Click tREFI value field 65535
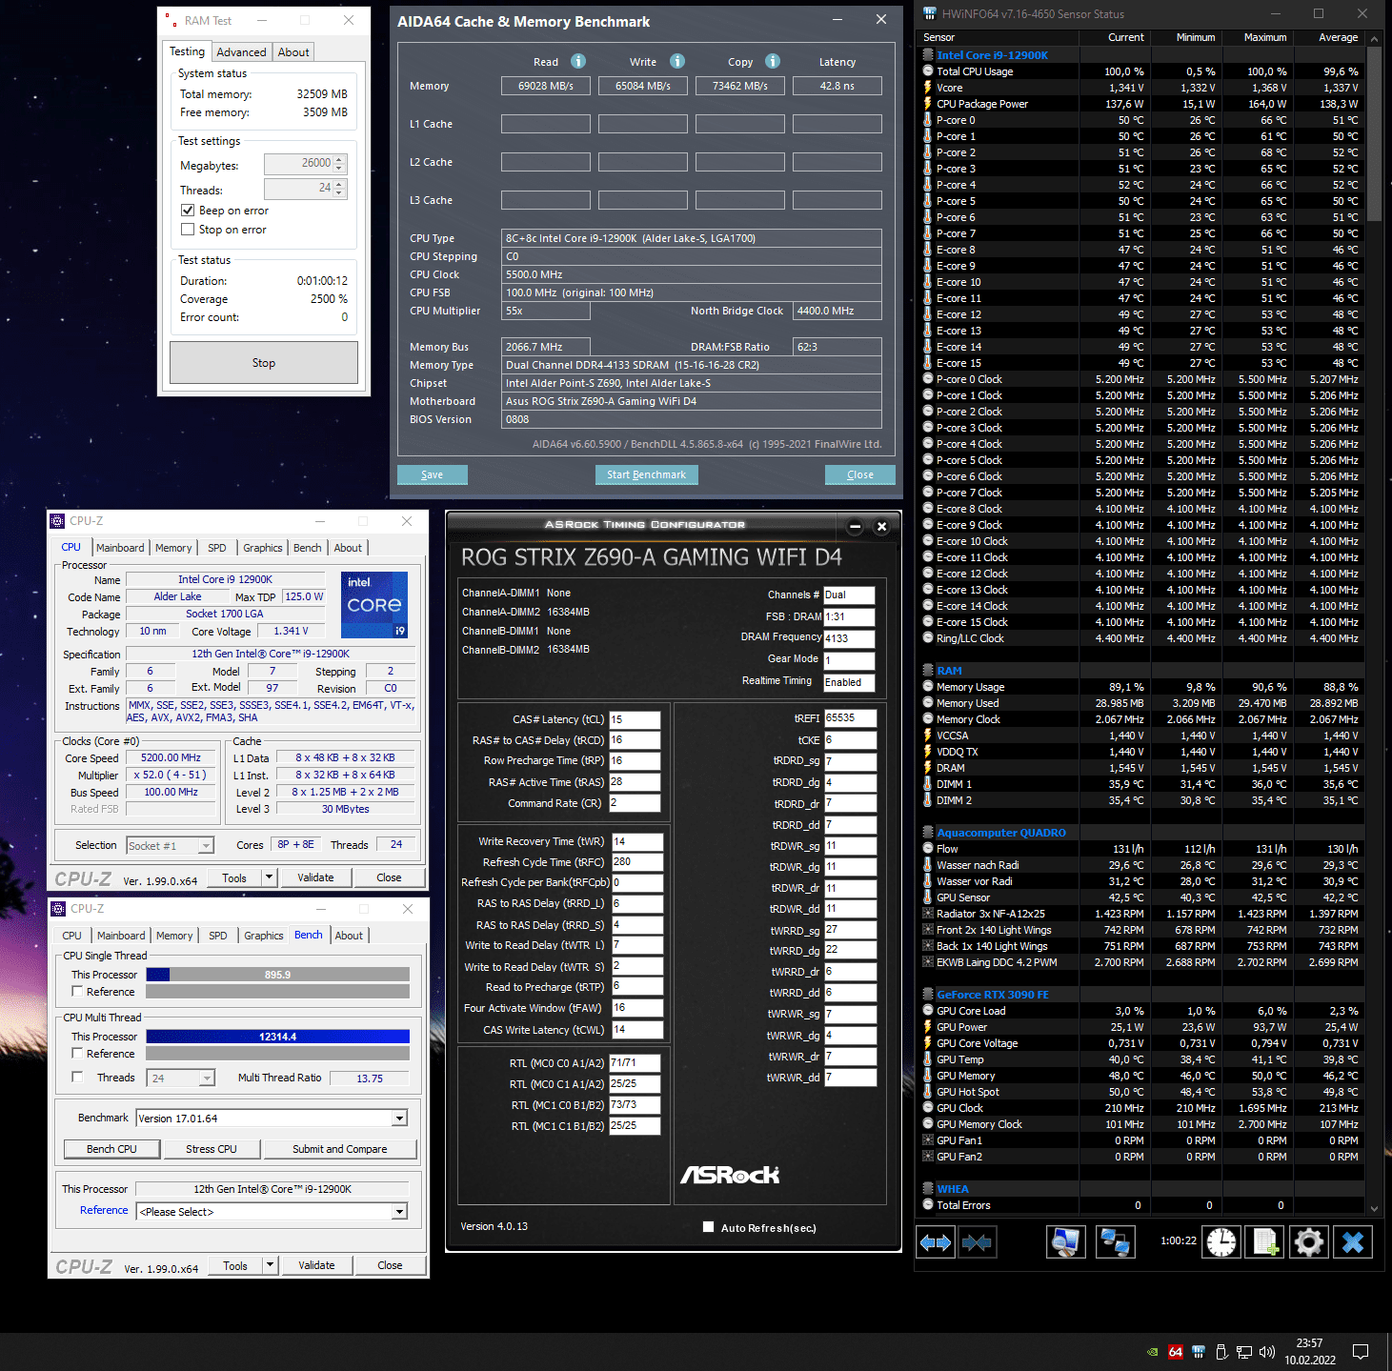 (x=850, y=717)
